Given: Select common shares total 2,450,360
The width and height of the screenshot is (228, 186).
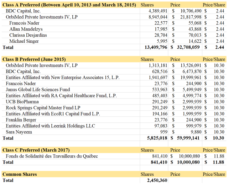Looking at the screenshot, I should [157, 180].
